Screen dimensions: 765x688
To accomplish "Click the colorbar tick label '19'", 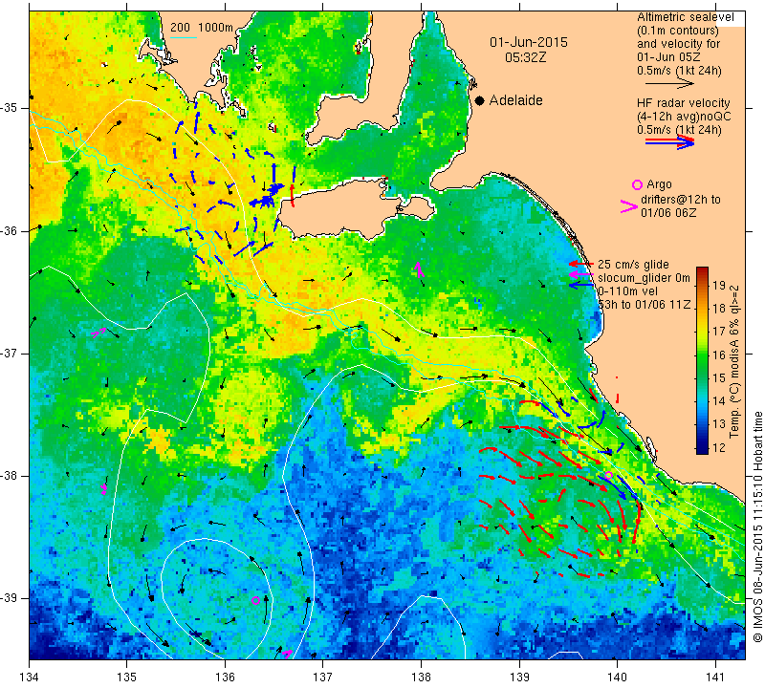I will click(x=719, y=286).
